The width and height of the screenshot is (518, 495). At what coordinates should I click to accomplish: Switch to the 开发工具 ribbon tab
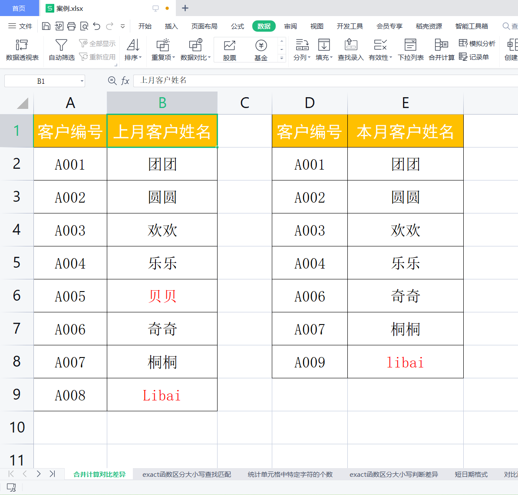click(350, 26)
